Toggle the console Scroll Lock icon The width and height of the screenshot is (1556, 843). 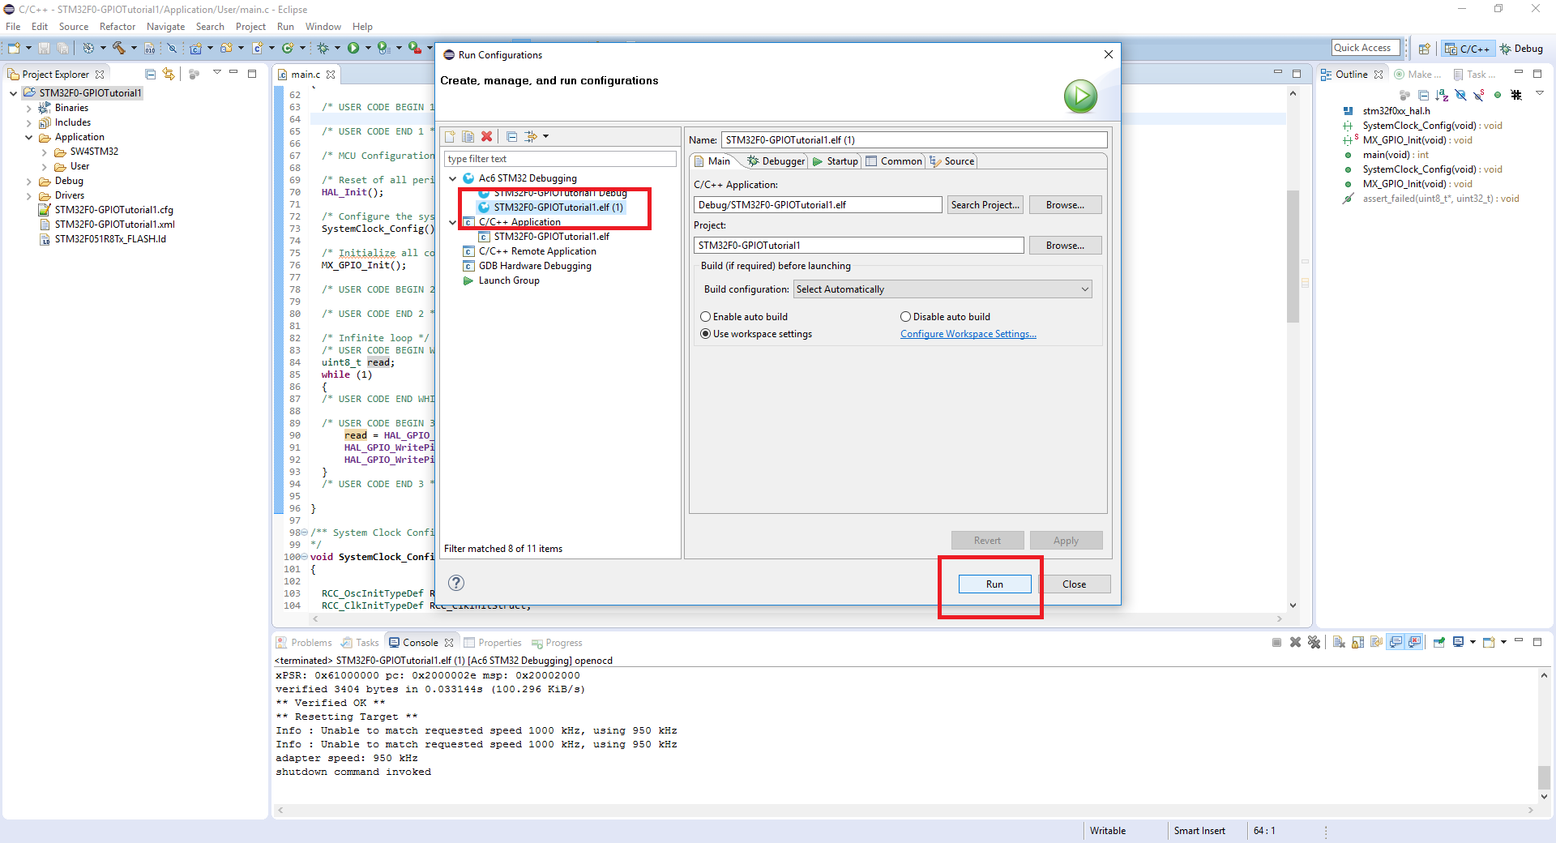(x=1358, y=643)
